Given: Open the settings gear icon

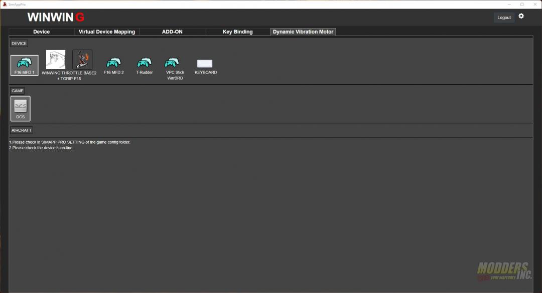Looking at the screenshot, I should tap(521, 16).
